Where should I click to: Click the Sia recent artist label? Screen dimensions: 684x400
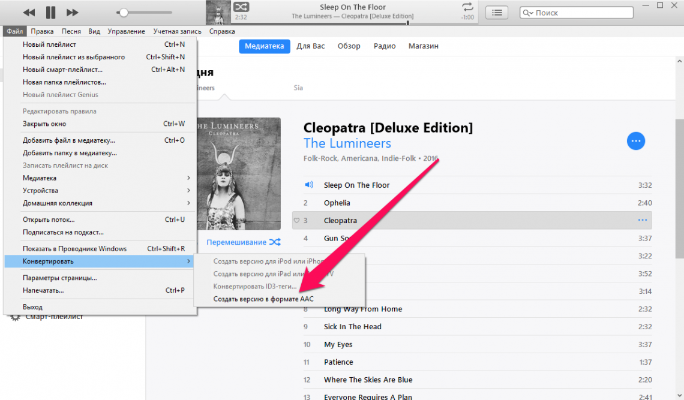point(298,88)
